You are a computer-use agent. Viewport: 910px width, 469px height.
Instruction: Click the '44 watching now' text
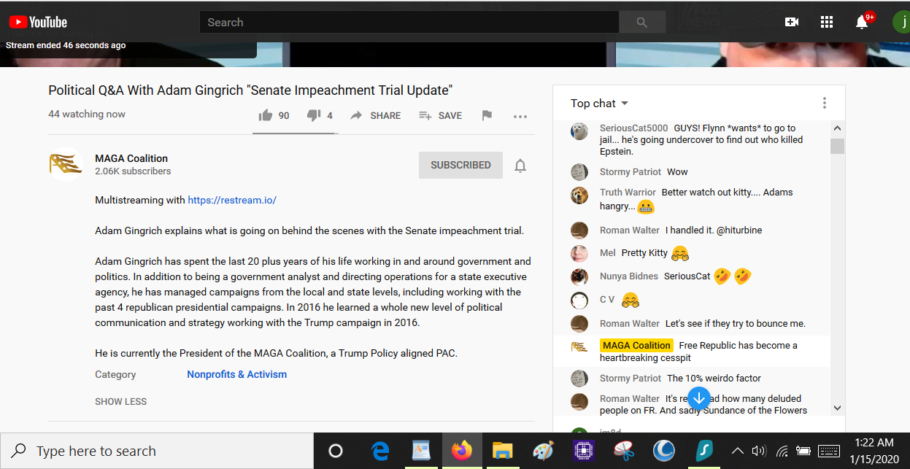[87, 114]
